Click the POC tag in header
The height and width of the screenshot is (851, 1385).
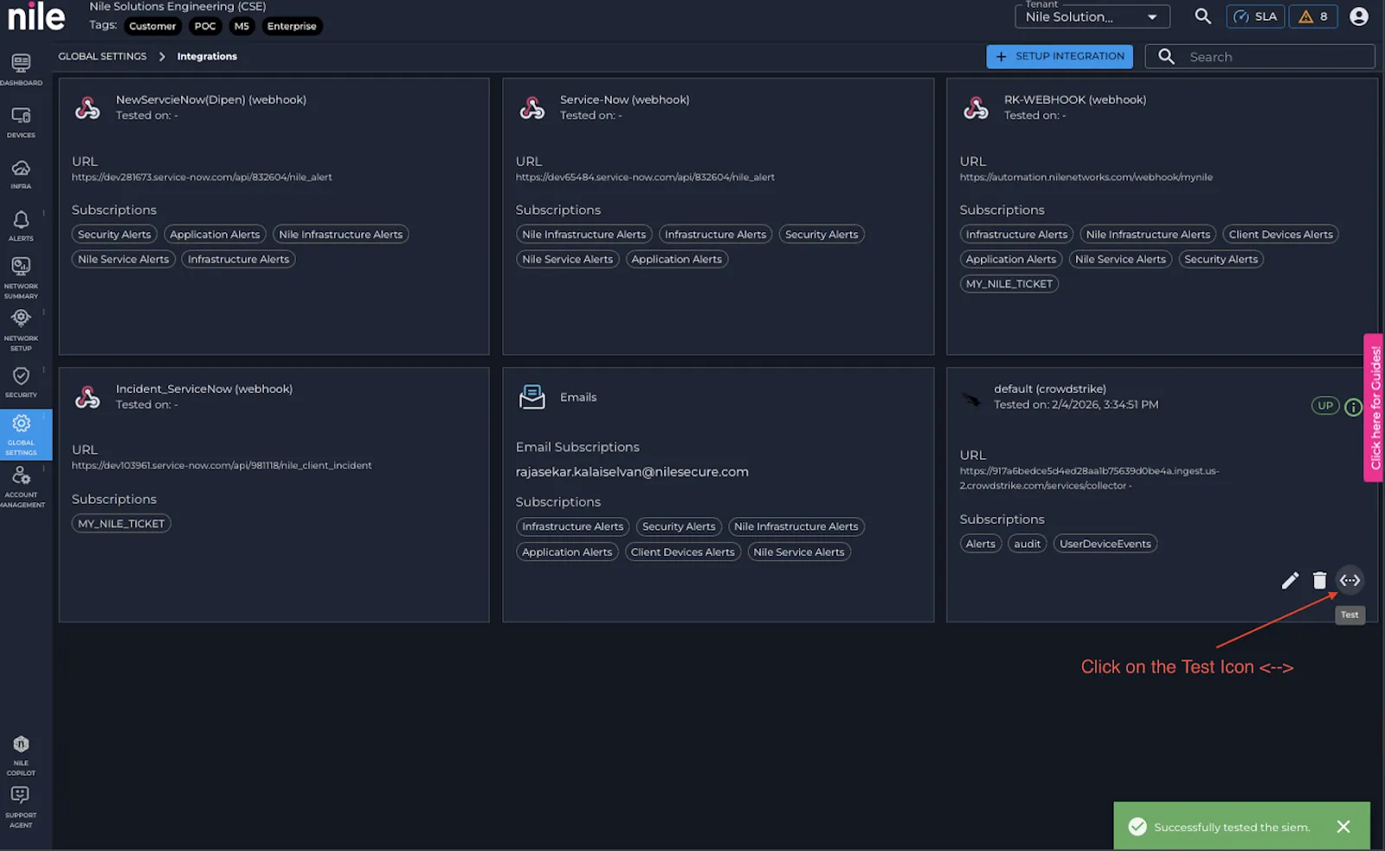205,26
